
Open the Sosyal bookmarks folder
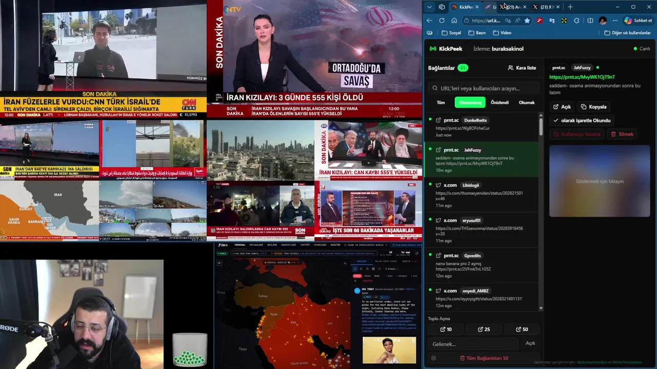coord(451,33)
